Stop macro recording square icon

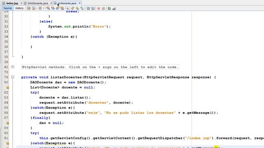tap(104, 8)
